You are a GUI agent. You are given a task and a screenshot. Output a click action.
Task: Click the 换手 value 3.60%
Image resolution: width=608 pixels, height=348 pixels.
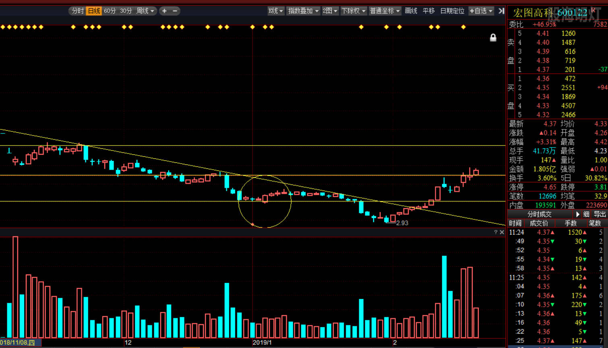547,178
